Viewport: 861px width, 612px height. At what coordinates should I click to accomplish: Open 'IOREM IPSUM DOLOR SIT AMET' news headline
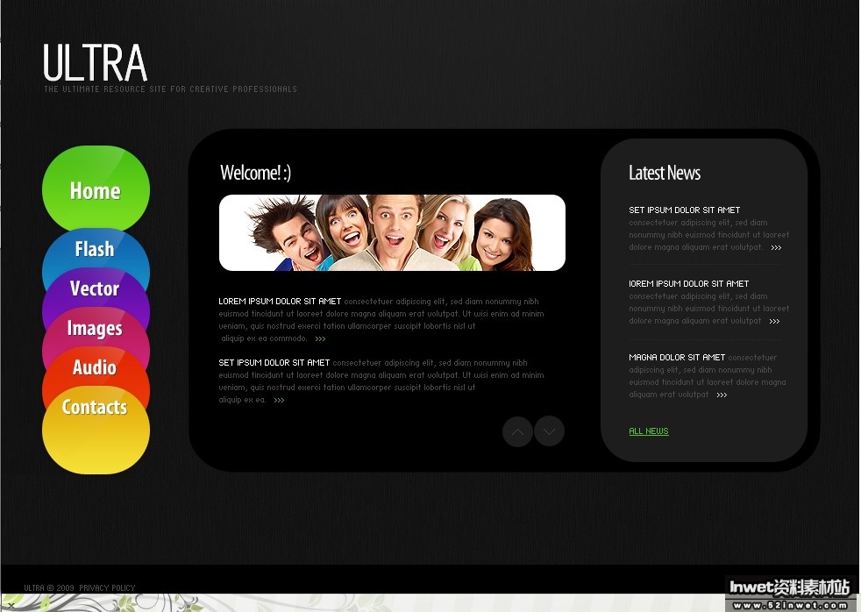coord(688,284)
